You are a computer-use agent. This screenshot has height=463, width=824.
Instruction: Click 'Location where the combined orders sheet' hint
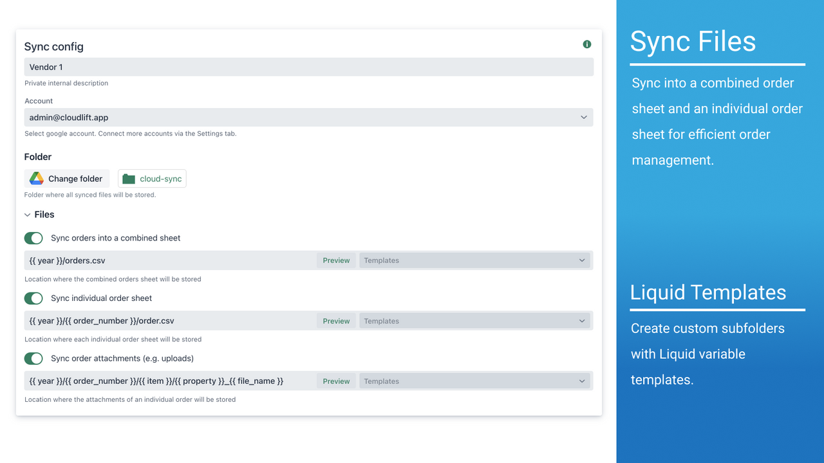coord(113,279)
